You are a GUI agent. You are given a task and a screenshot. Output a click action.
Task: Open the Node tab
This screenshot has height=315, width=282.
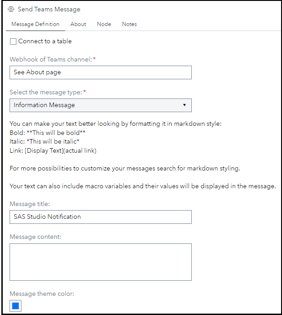click(x=104, y=24)
